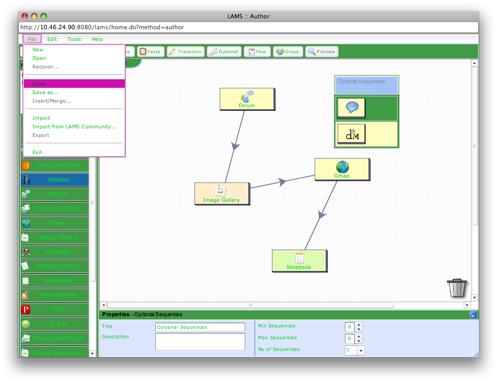The image size is (497, 382).
Task: Increase the Min Sequences stepper value
Action: pyautogui.click(x=359, y=324)
